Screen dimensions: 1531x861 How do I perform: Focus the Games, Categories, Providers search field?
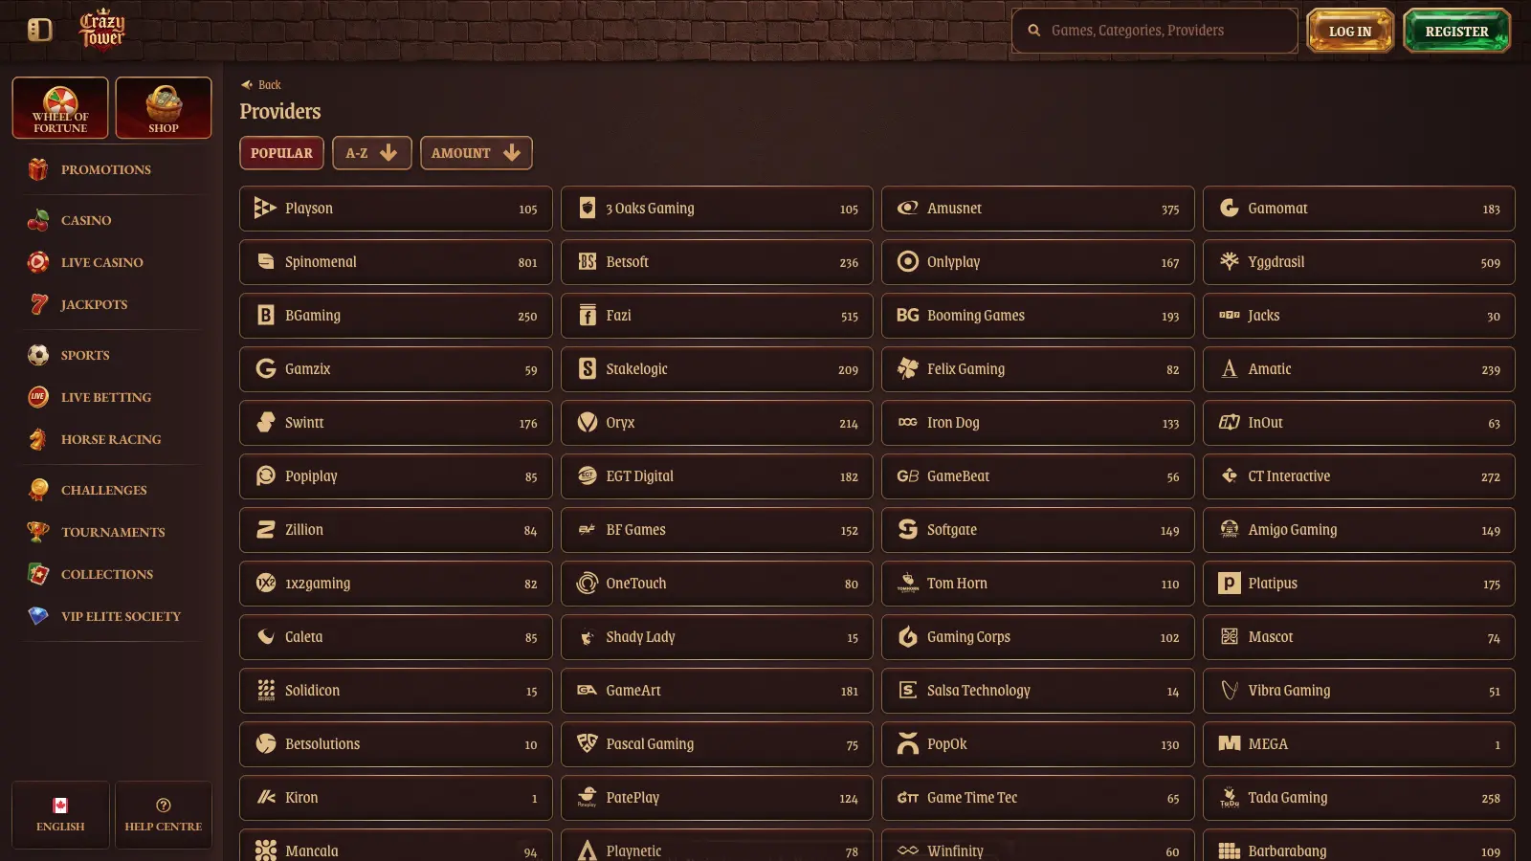[1155, 31]
